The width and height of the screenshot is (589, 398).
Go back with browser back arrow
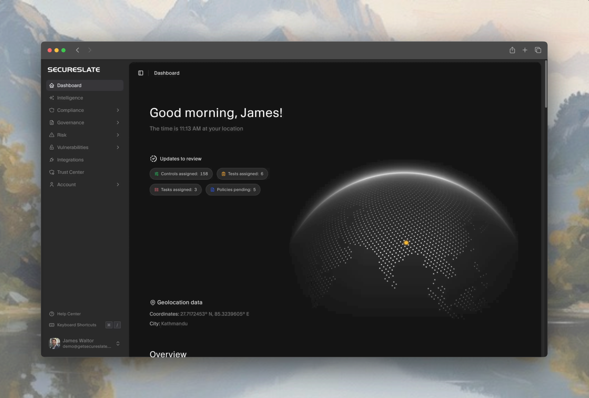coord(78,50)
